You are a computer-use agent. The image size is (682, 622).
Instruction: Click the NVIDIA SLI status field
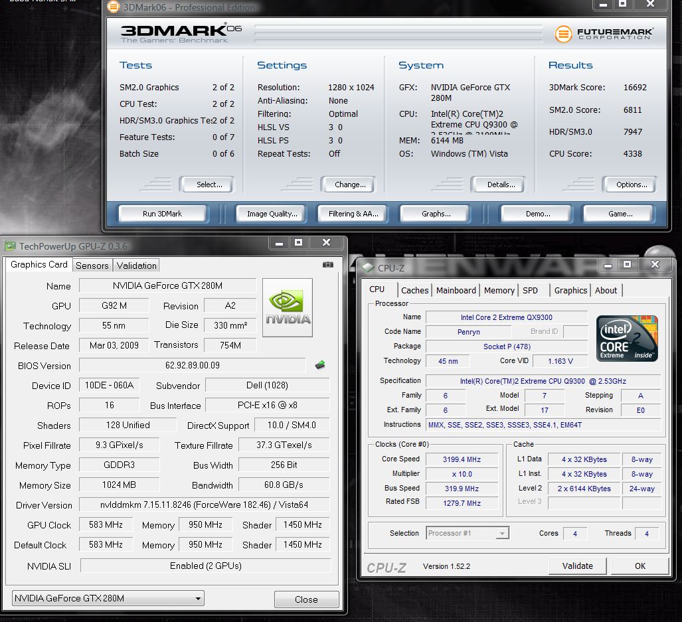pyautogui.click(x=205, y=566)
